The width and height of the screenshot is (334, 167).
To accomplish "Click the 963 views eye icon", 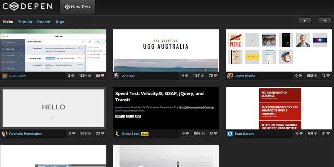I will 316,76.
